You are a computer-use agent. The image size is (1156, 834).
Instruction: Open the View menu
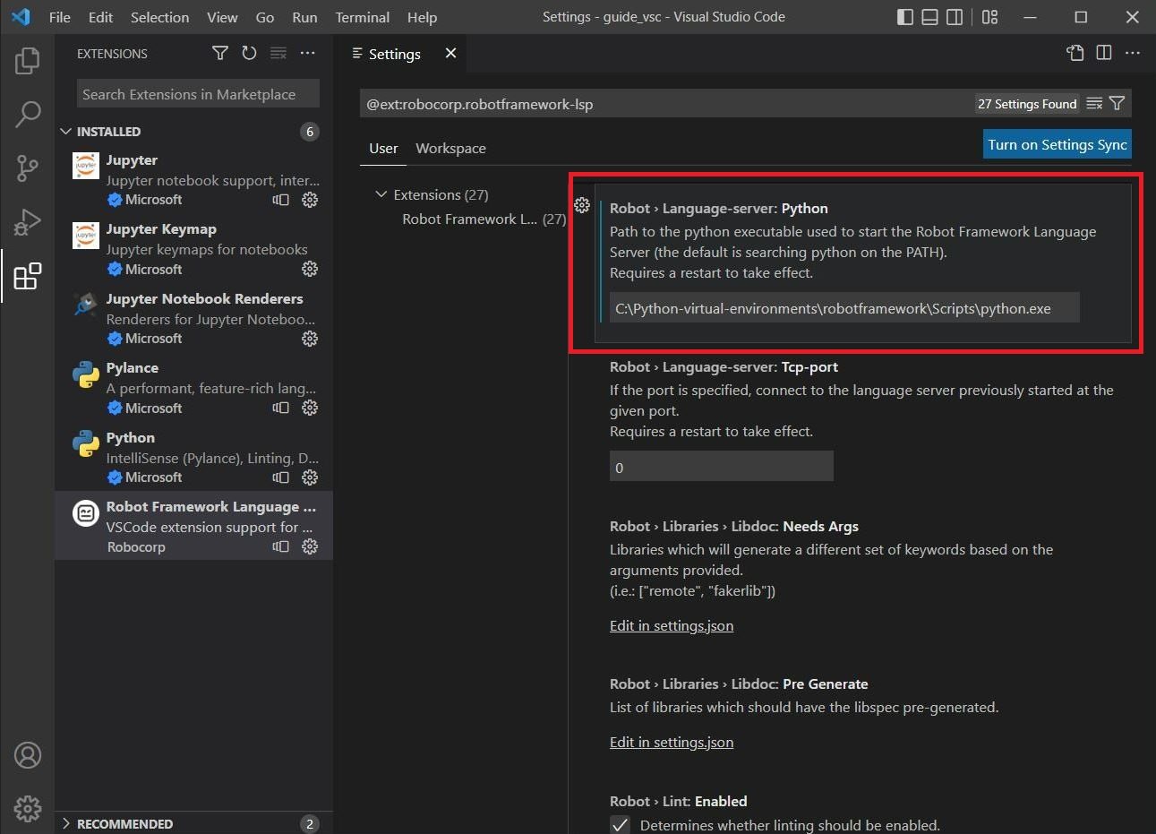[x=222, y=17]
